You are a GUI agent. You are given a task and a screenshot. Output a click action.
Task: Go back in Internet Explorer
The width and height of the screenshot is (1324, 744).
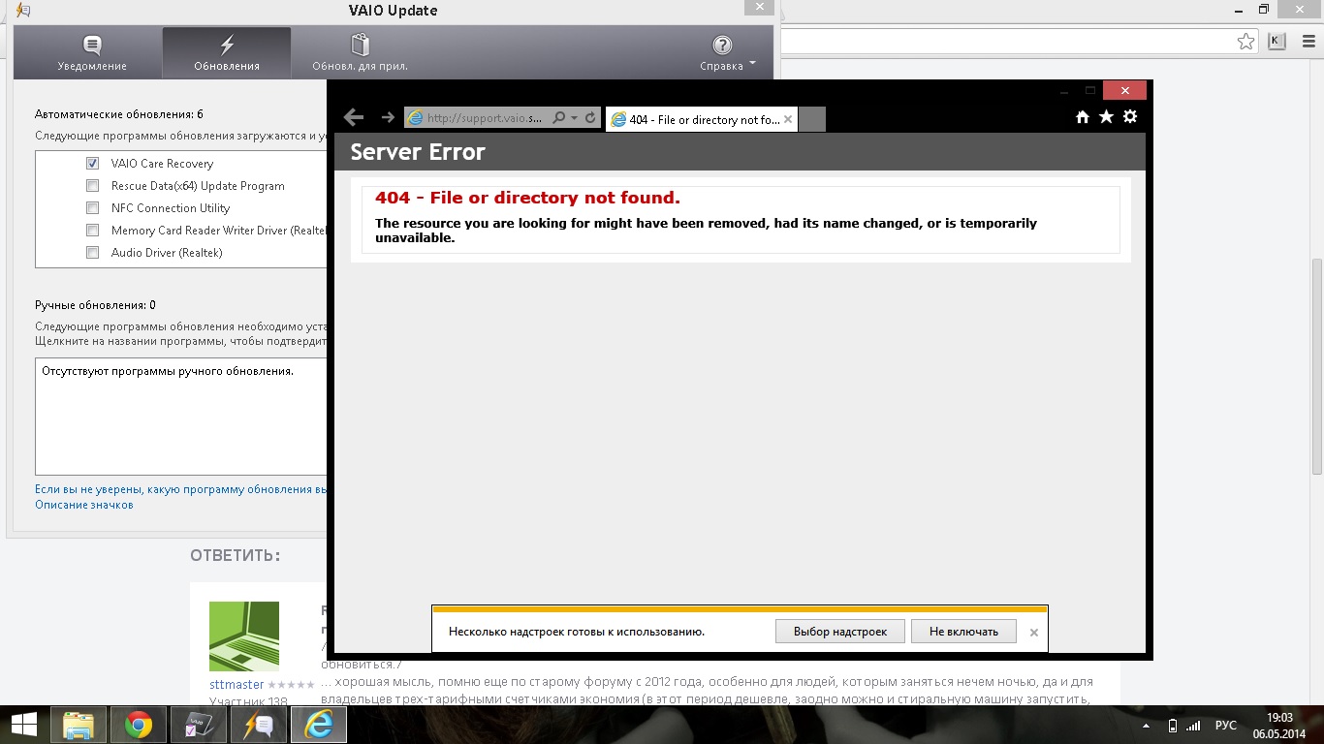point(354,117)
